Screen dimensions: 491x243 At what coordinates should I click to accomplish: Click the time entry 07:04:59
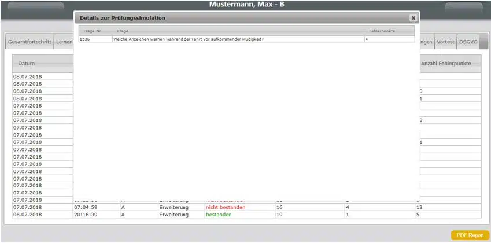pyautogui.click(x=86, y=207)
